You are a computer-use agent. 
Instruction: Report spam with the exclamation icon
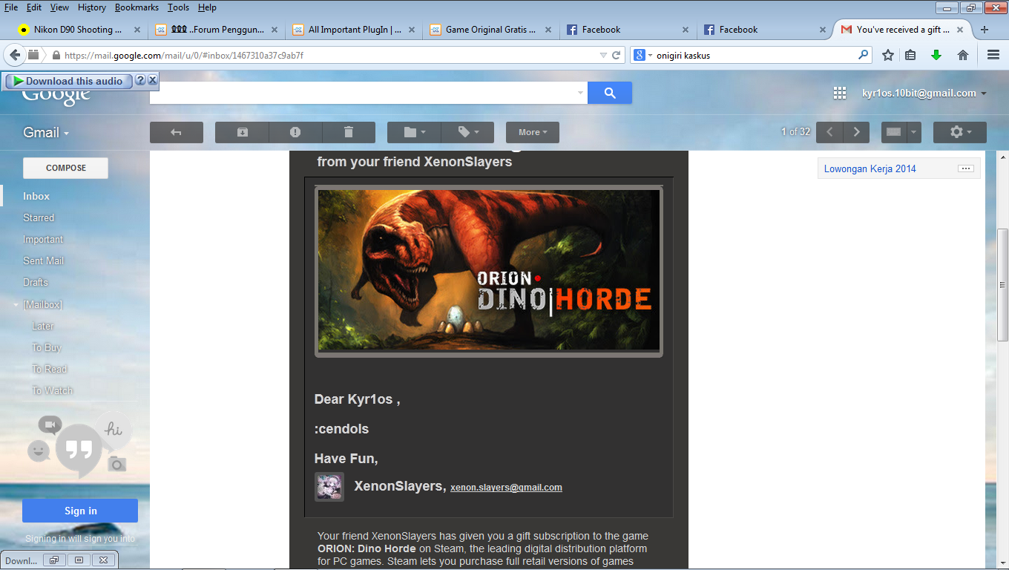pos(295,132)
